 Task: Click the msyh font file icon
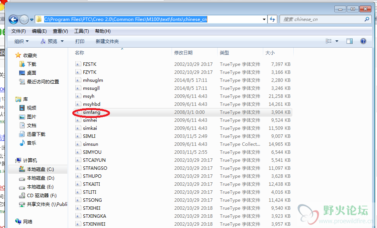pyautogui.click(x=78, y=96)
